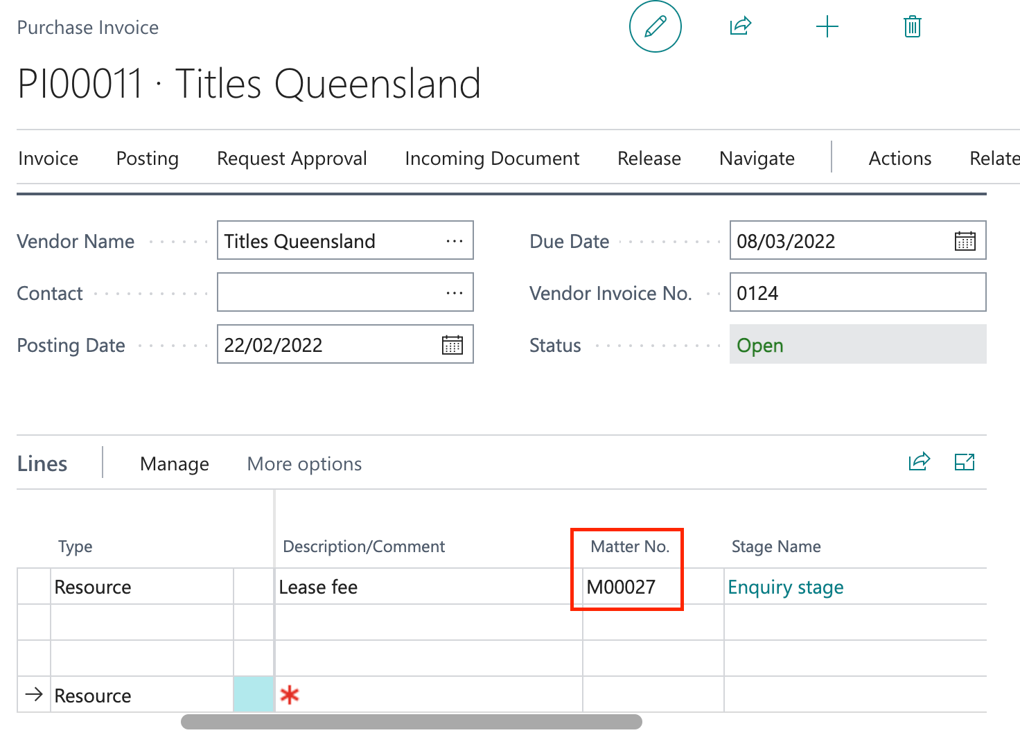Click the Vendor Name field

click(x=345, y=240)
